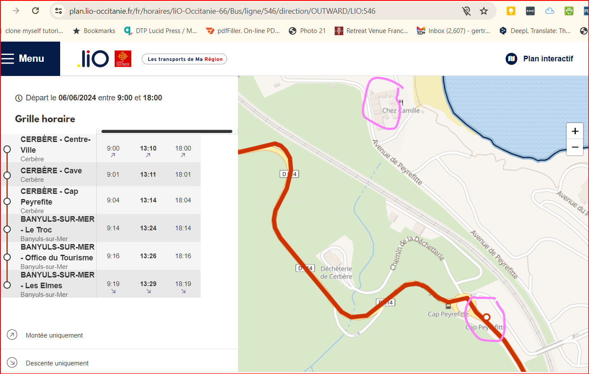Open Plan interactif map link

540,59
